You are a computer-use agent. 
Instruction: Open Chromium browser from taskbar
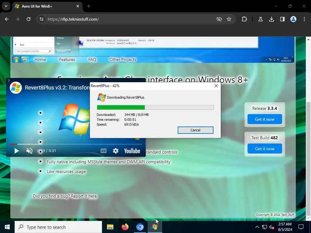point(140,227)
